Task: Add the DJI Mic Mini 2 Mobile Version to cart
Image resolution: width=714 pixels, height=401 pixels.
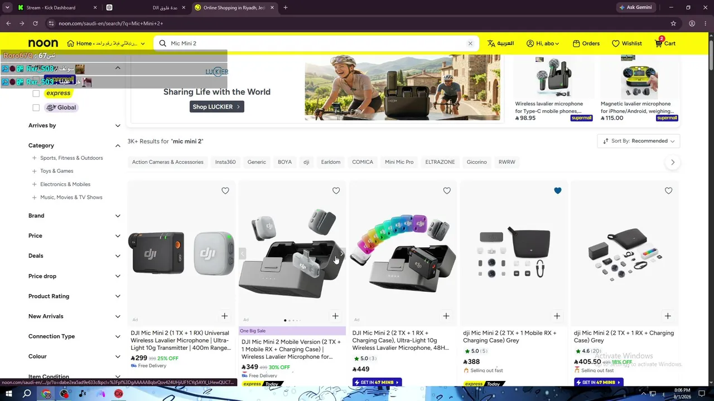Action: [335, 316]
